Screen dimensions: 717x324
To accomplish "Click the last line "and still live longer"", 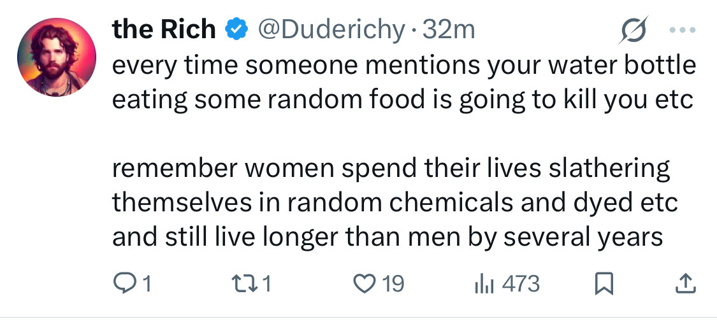I will 387,237.
